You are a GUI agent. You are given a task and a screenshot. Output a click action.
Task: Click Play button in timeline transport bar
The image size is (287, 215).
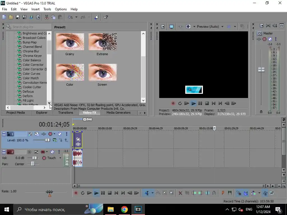click(96, 193)
